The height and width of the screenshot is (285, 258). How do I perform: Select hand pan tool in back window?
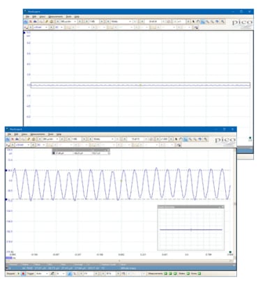coord(198,22)
